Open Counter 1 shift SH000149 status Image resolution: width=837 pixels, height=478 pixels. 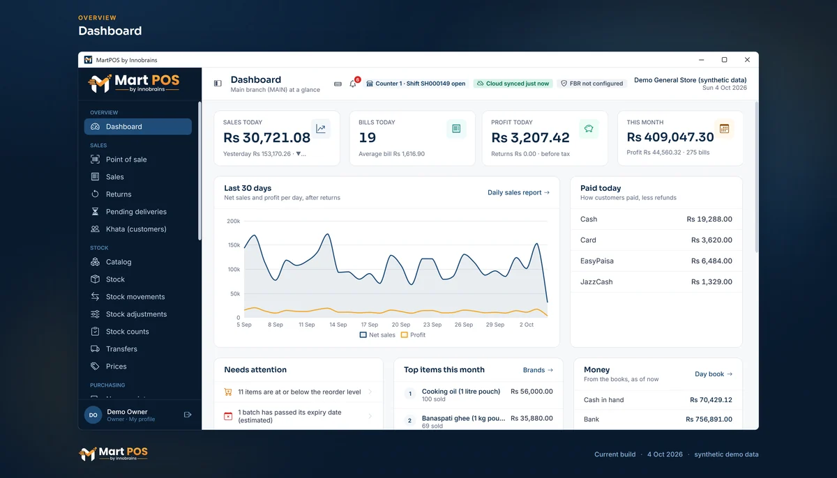(416, 84)
